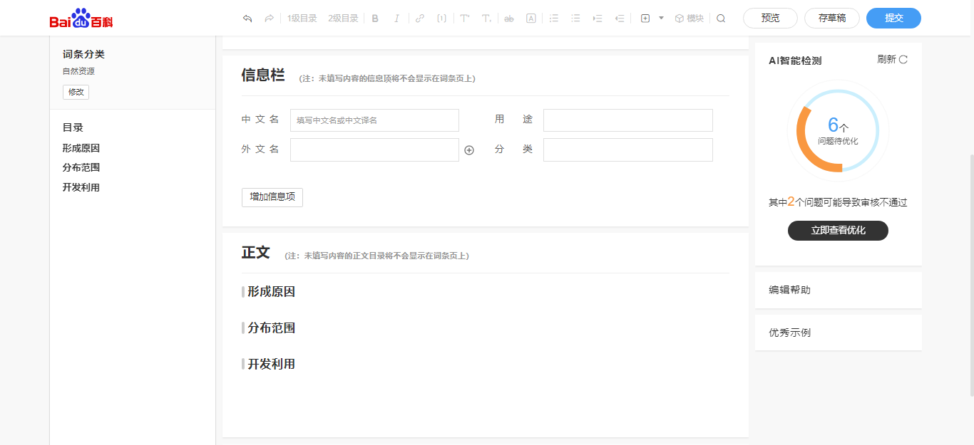Click the redo arrow in toolbar

point(269,19)
